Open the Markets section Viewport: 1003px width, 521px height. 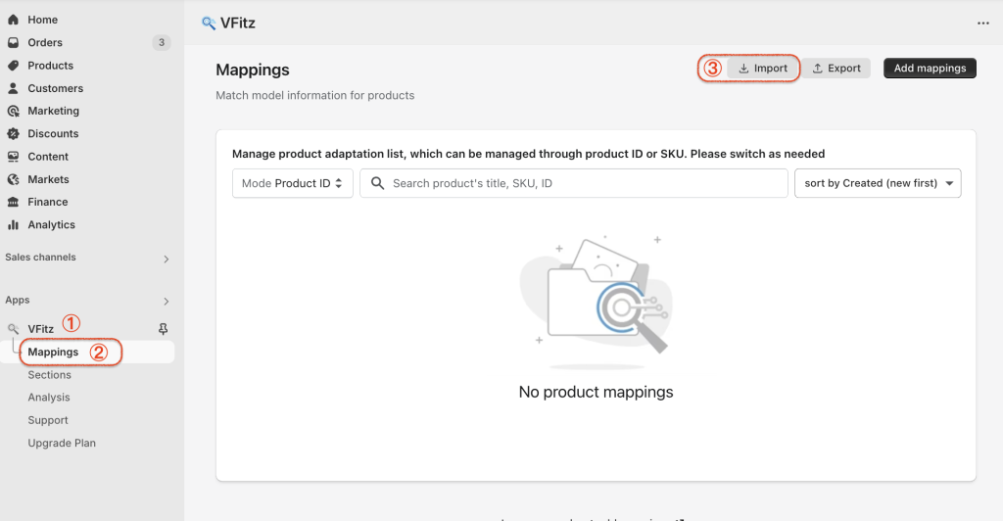(48, 179)
